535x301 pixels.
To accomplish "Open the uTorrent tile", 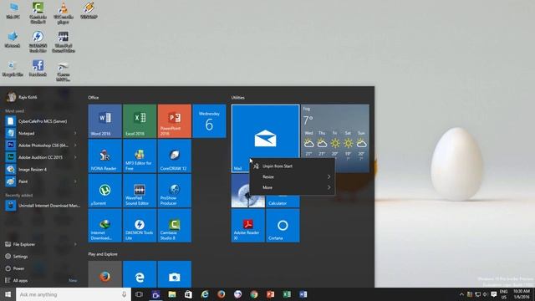I will [104, 191].
